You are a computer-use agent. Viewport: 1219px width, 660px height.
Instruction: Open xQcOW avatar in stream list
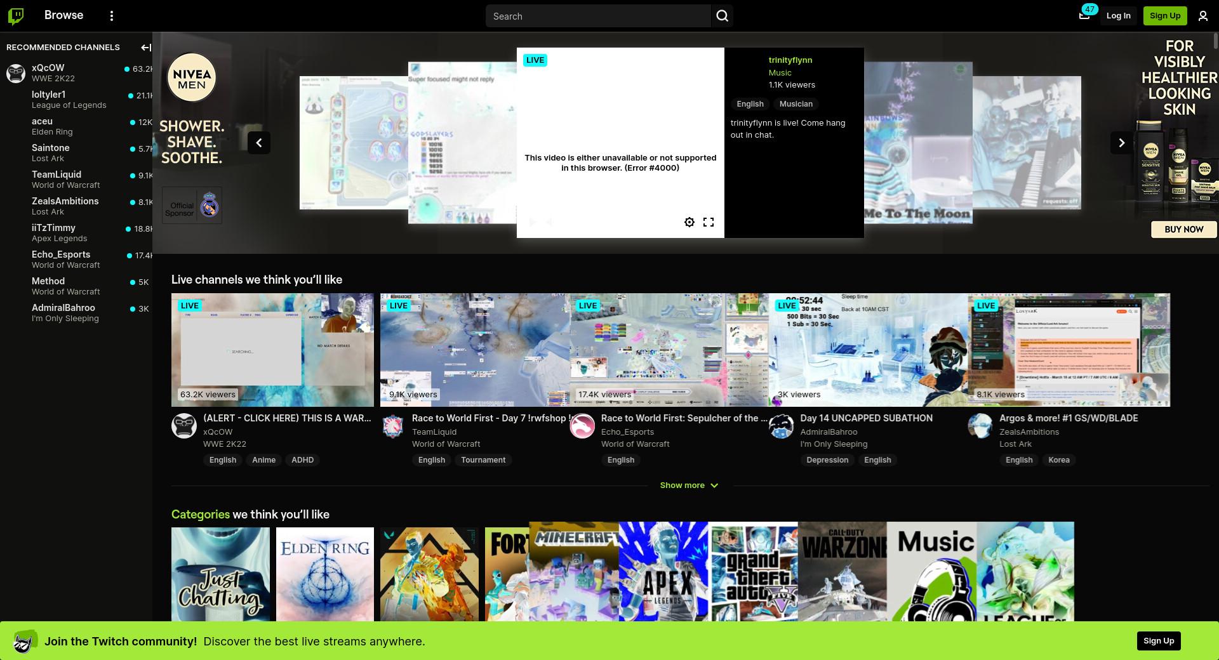[x=184, y=426]
